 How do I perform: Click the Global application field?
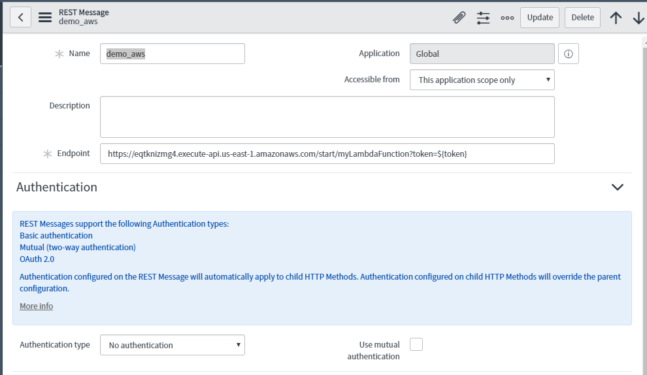(482, 54)
